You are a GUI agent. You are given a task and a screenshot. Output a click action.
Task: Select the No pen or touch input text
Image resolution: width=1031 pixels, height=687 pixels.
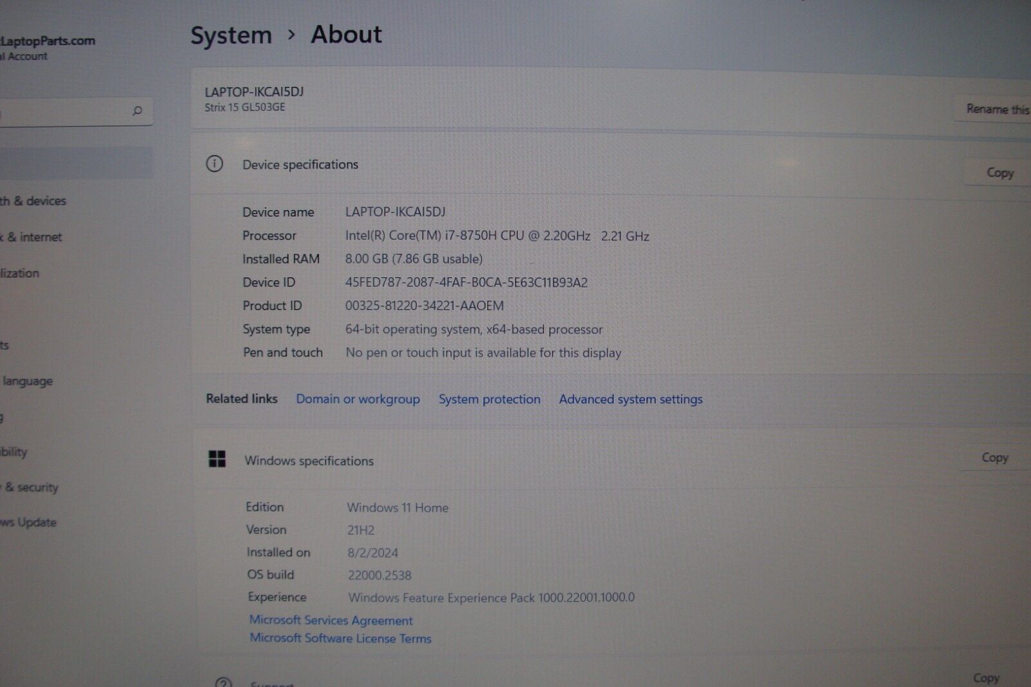click(483, 353)
